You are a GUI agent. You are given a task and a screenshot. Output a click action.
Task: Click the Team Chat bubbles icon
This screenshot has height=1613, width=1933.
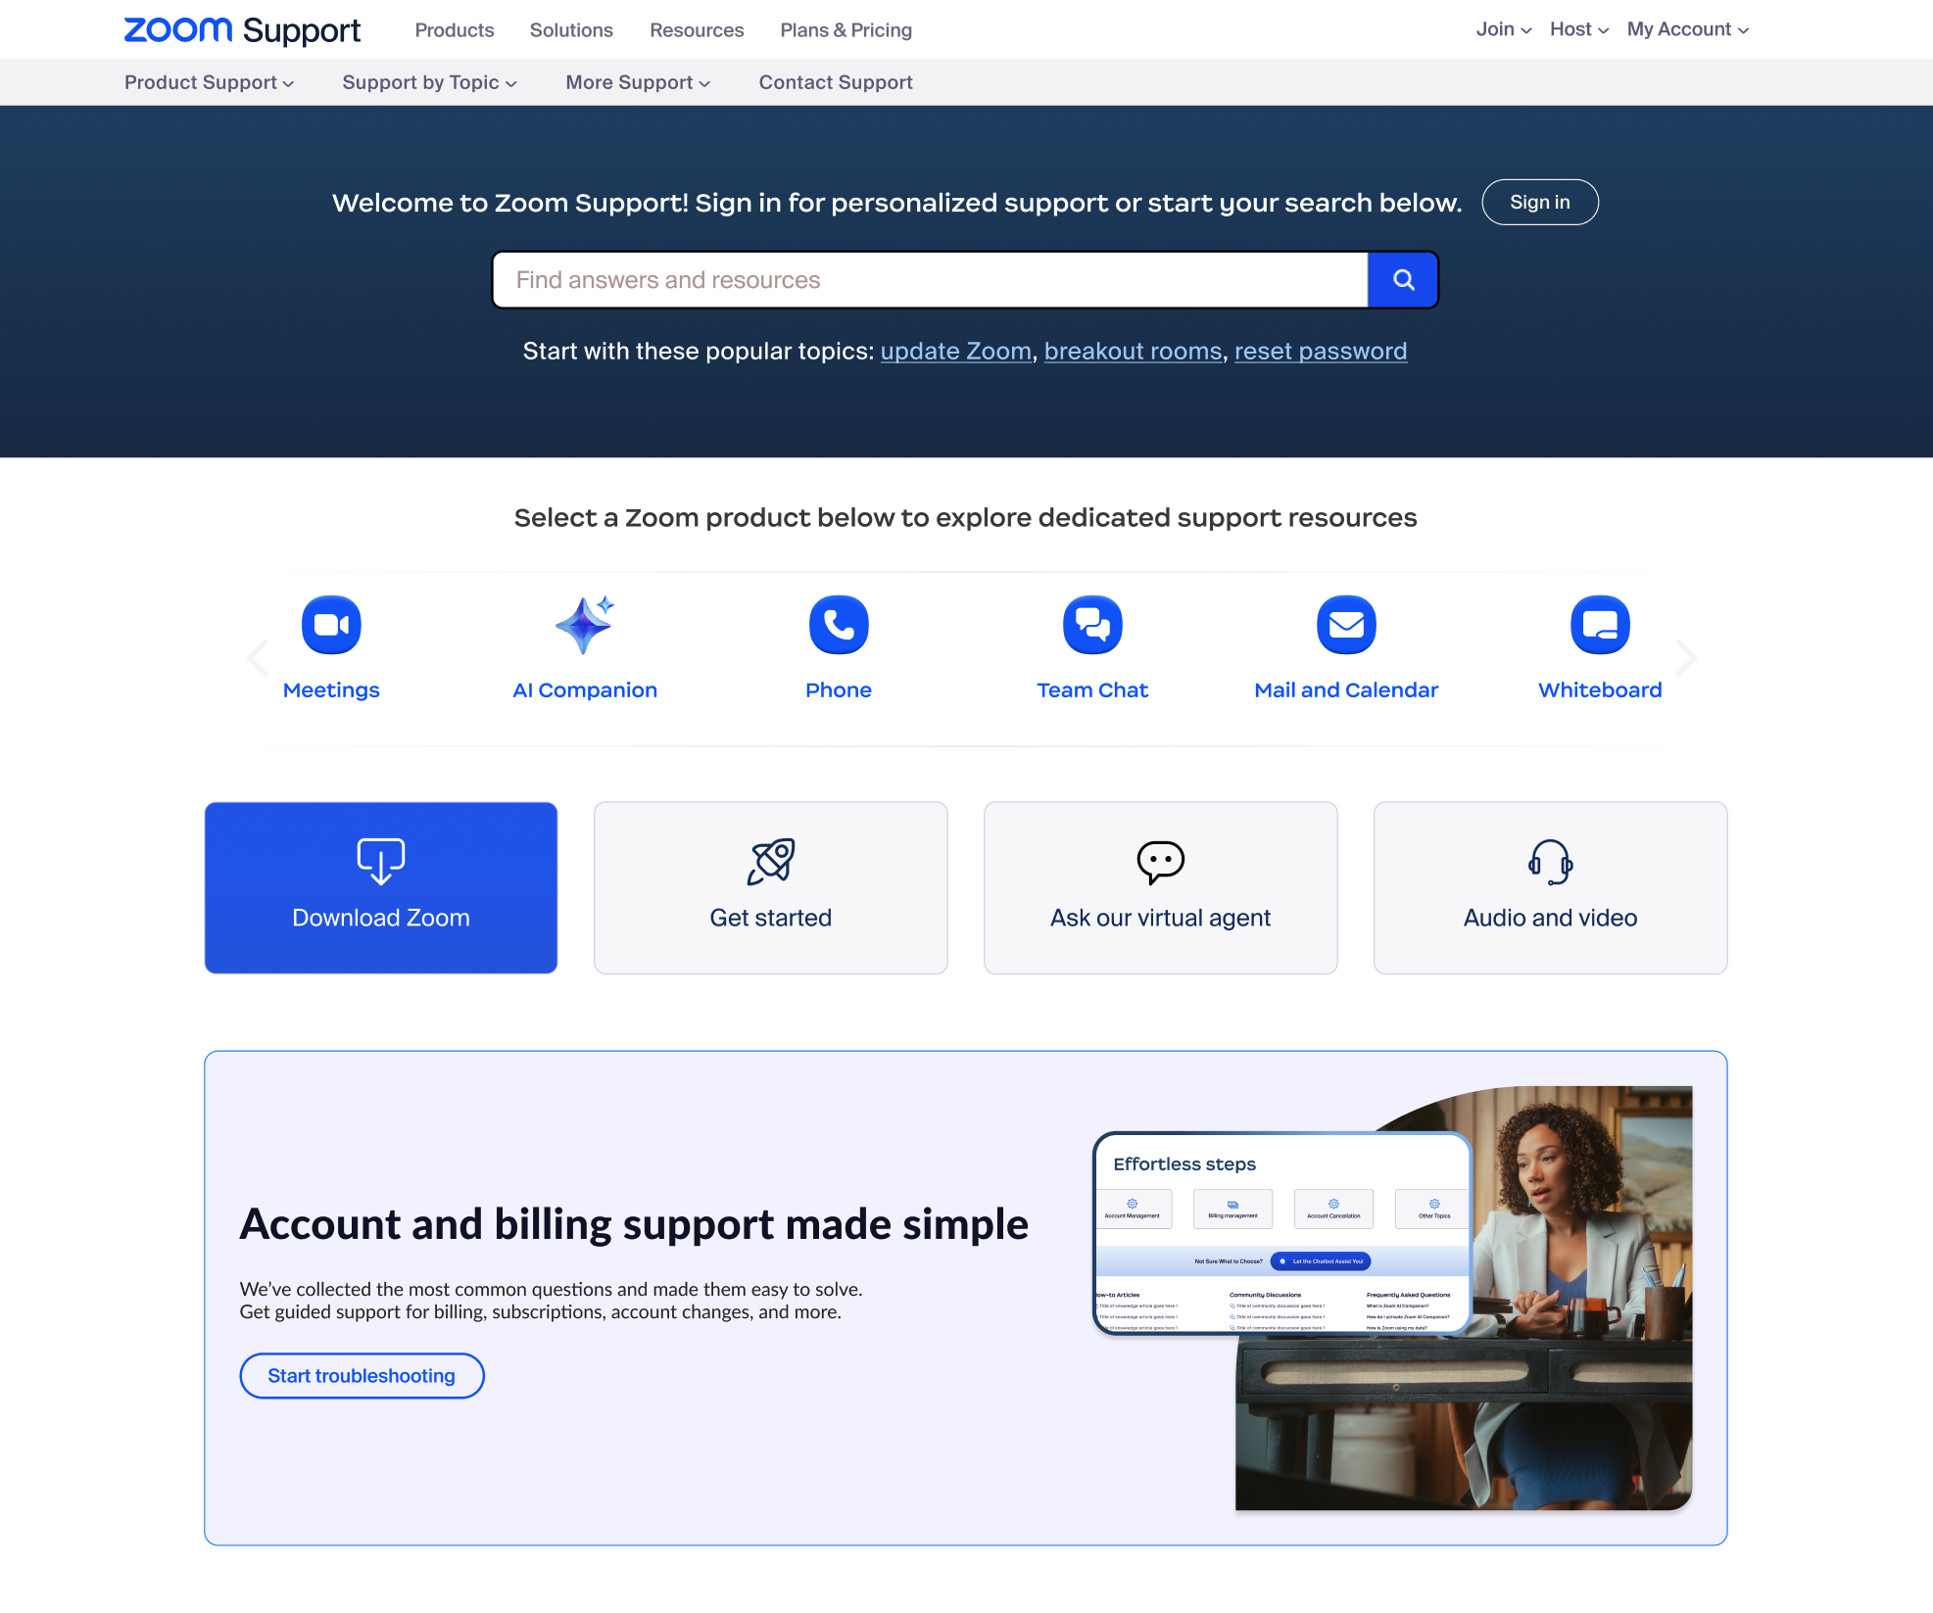[1092, 625]
